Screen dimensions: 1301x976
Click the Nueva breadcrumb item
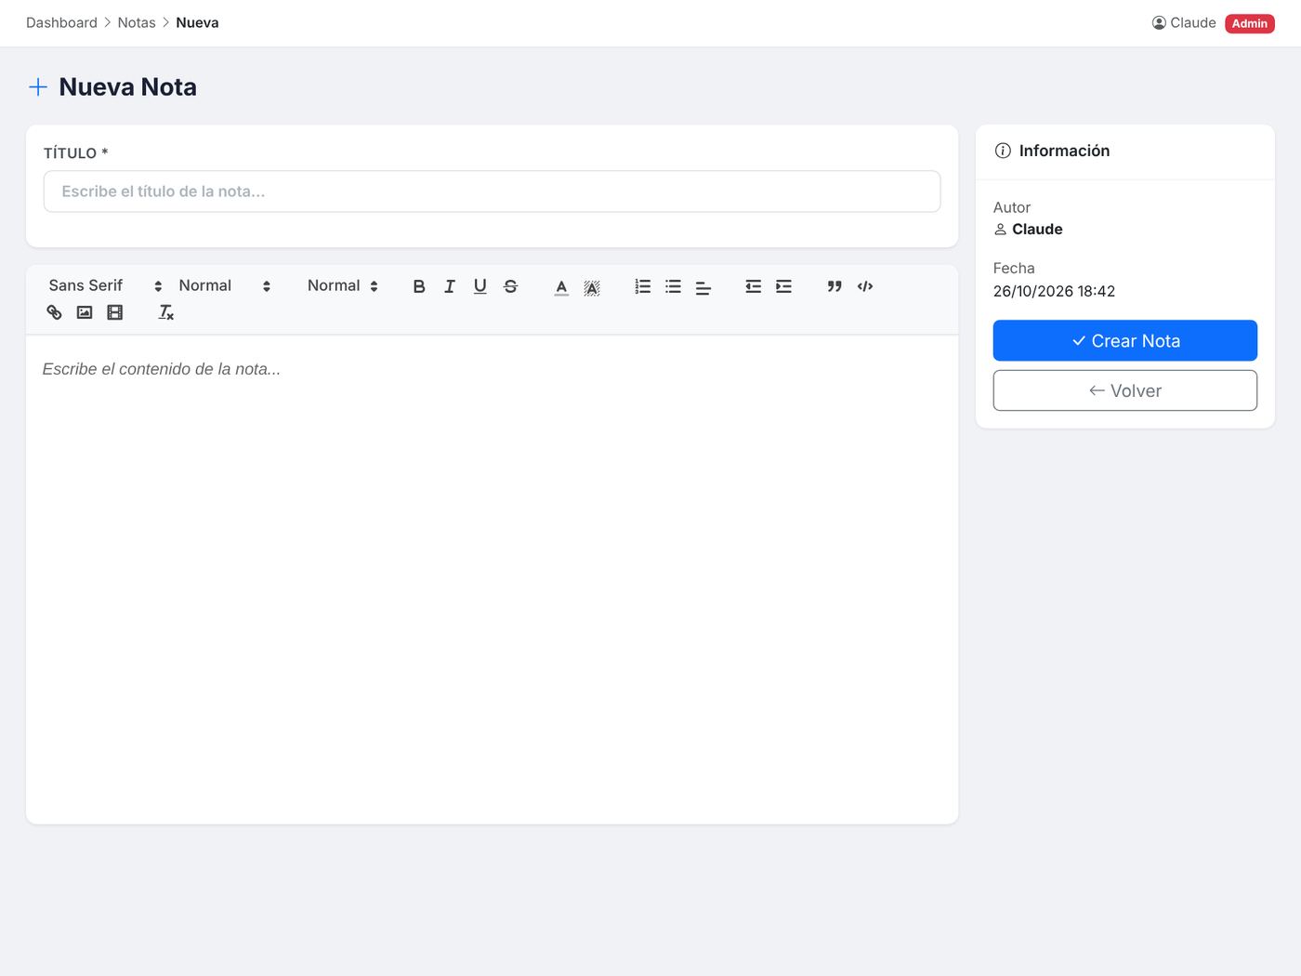pyautogui.click(x=197, y=22)
